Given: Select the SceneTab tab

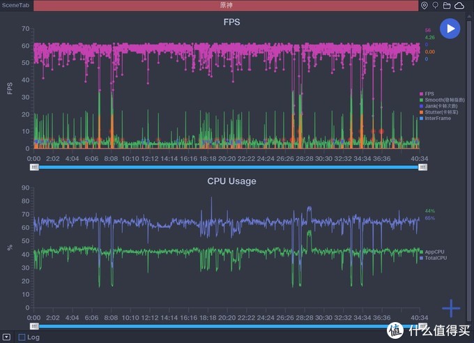Looking at the screenshot, I should (15, 6).
